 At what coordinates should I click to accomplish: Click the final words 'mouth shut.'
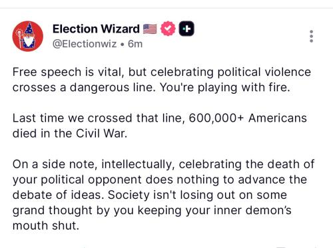click(x=46, y=225)
